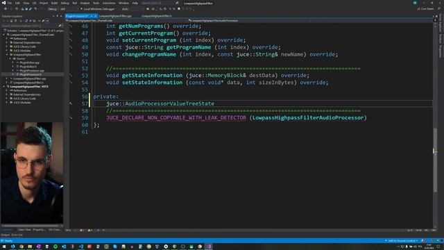
Task: Select JUCE Library Code under VST3 project
Action: tap(24, 99)
